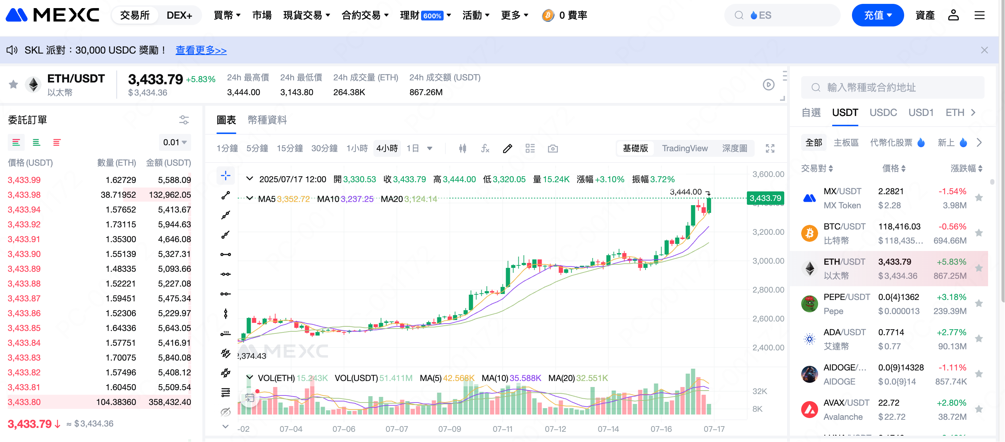
Task: Favorite the ADA/USDT pair star
Action: click(x=979, y=339)
